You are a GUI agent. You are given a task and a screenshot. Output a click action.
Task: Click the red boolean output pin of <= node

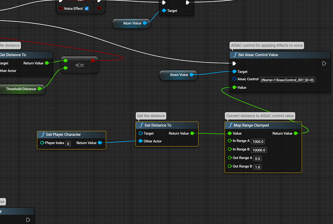[x=93, y=61]
